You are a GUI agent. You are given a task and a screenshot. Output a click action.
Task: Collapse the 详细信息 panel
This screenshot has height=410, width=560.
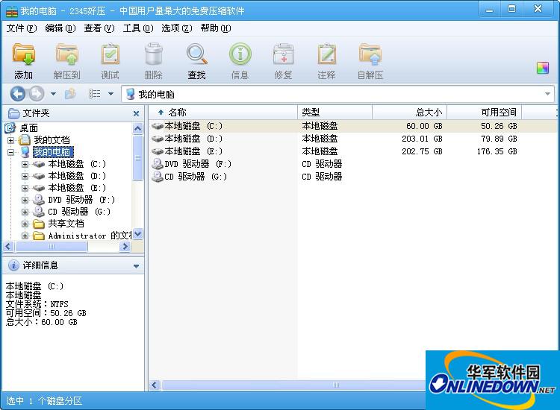[x=136, y=265]
